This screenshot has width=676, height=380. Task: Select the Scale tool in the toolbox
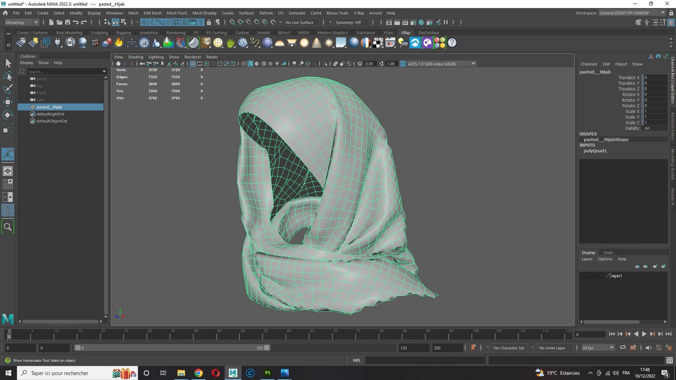pyautogui.click(x=8, y=128)
